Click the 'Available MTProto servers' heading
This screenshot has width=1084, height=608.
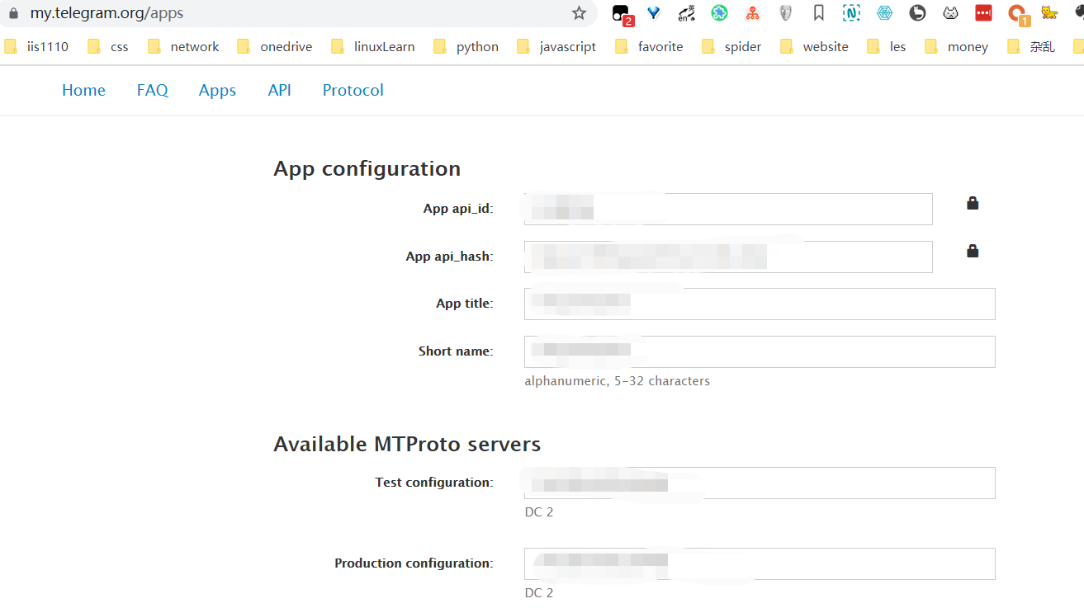click(x=407, y=444)
